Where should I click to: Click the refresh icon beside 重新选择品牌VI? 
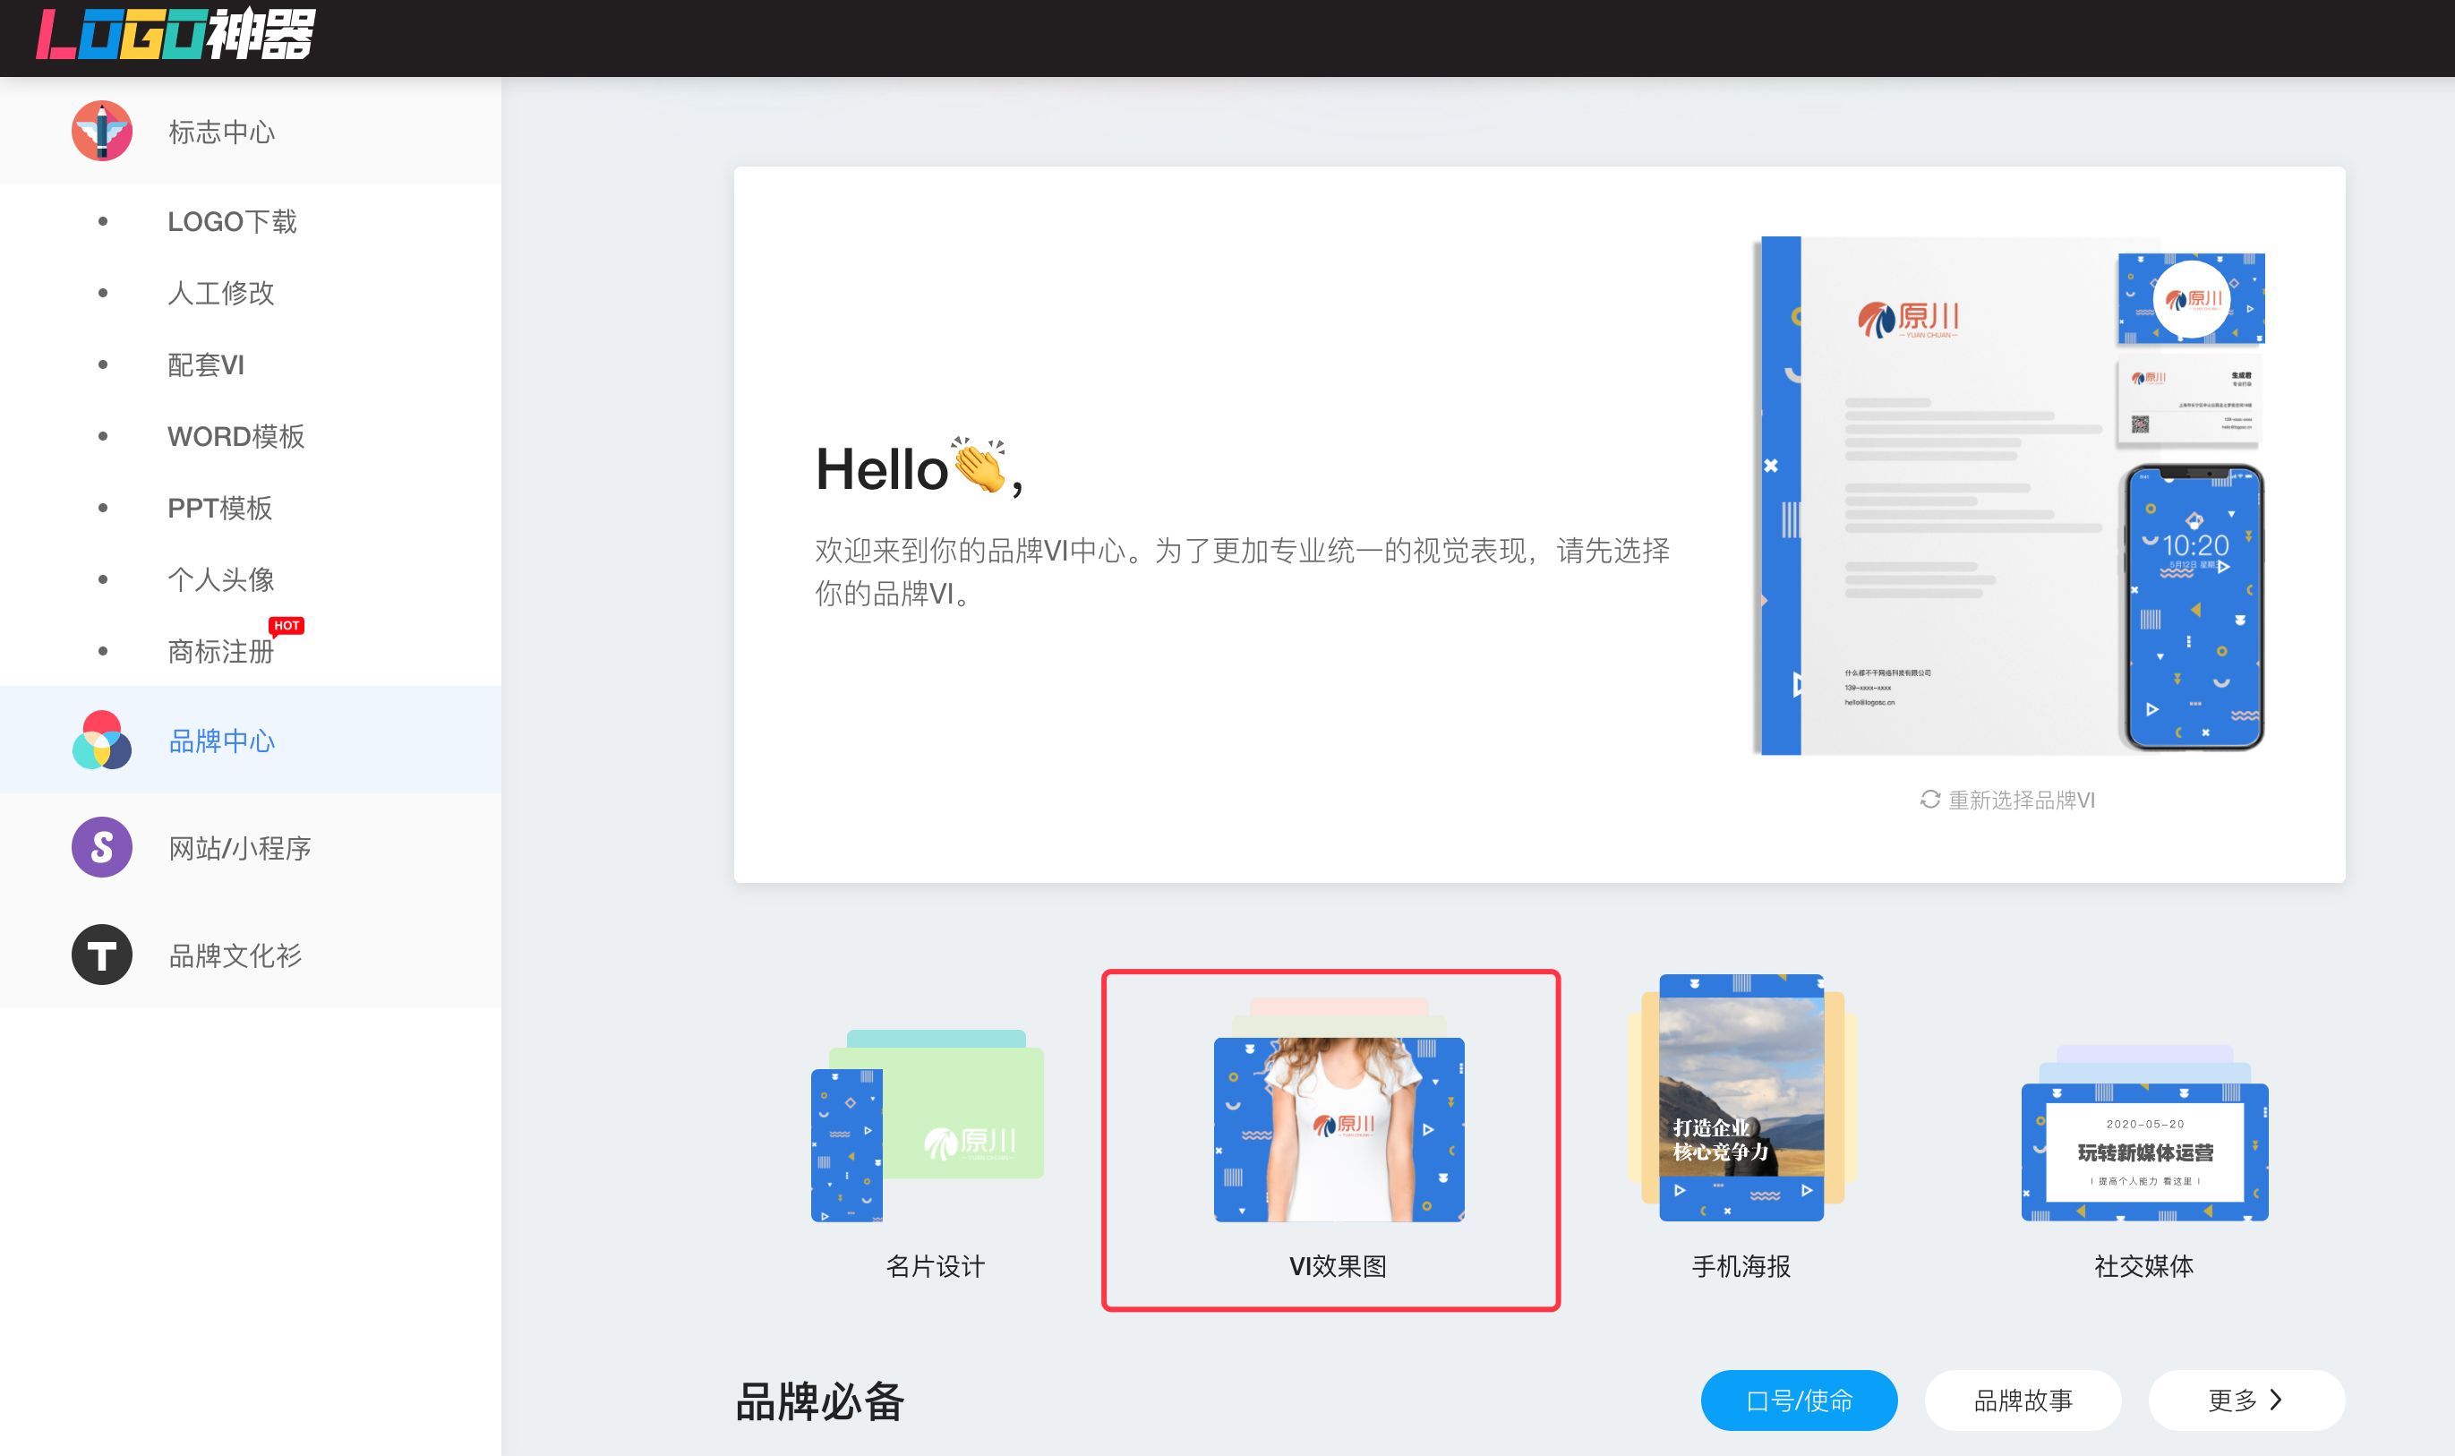coord(1929,800)
